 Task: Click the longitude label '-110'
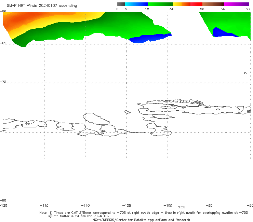pyautogui.click(x=85, y=206)
